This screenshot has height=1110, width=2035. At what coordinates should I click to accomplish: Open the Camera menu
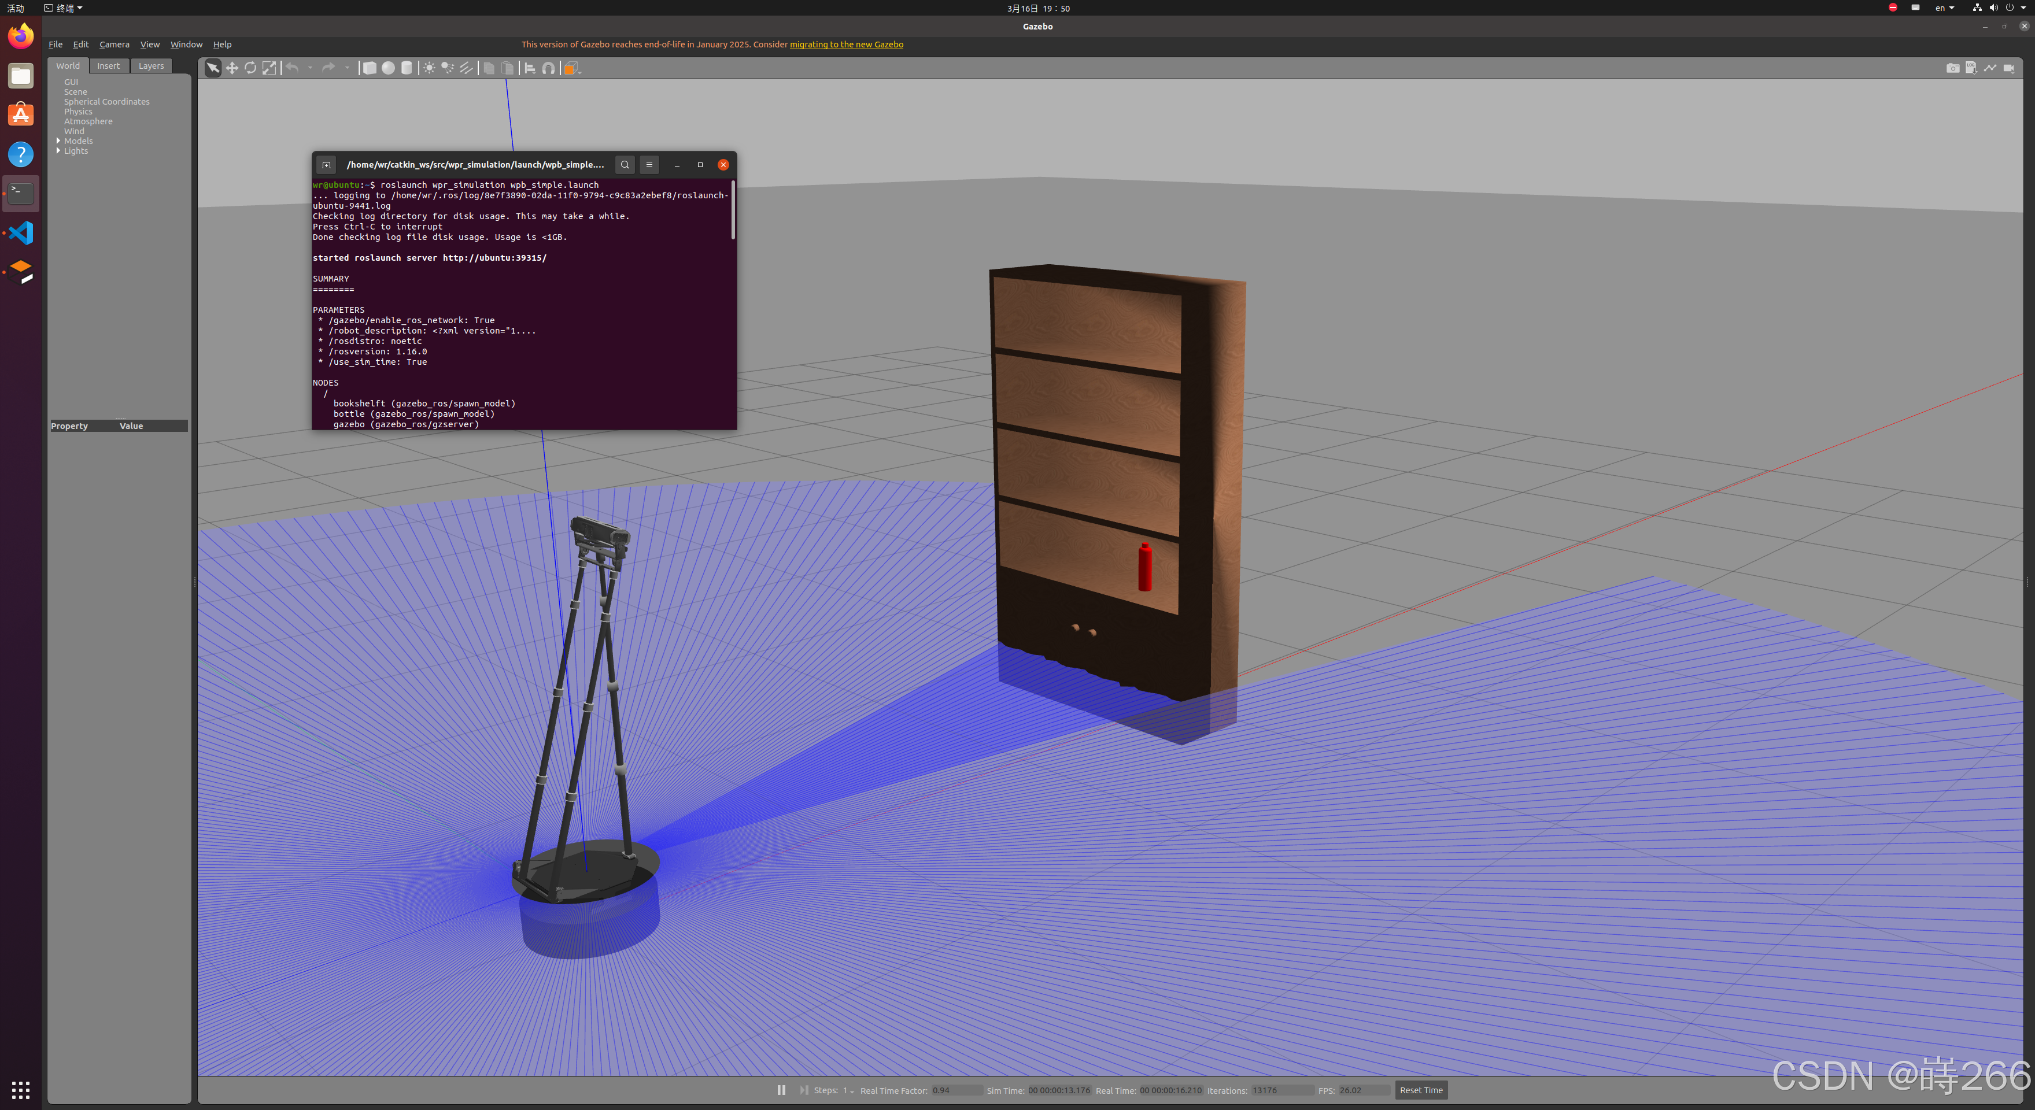coord(114,45)
